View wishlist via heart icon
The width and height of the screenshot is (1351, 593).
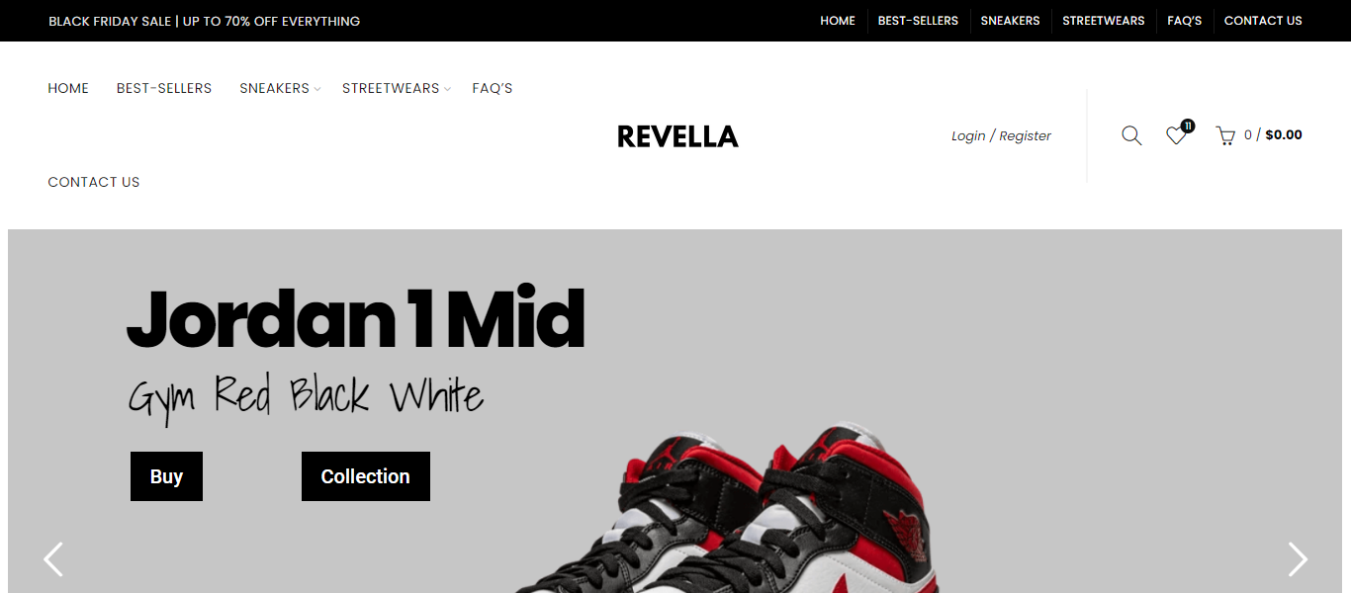tap(1176, 135)
